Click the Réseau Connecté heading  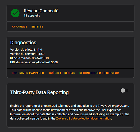[41, 11]
